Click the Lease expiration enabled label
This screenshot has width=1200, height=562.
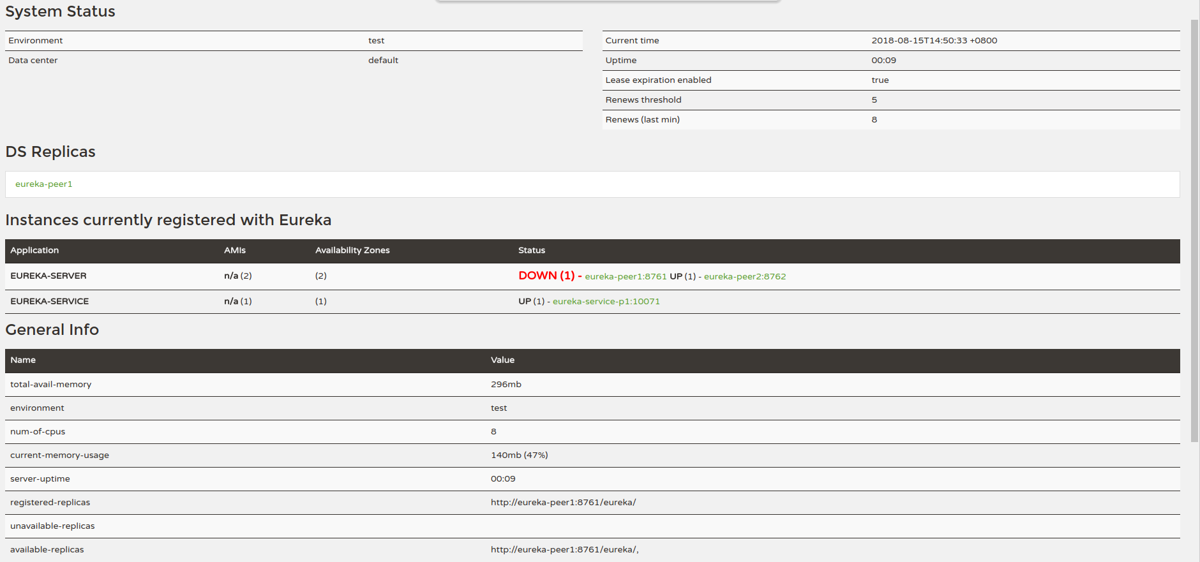[658, 80]
